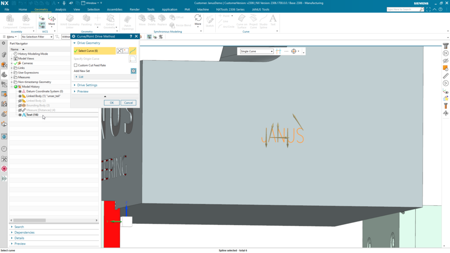Click the Select Curve (6) field
Image resolution: width=450 pixels, height=253 pixels.
[95, 51]
